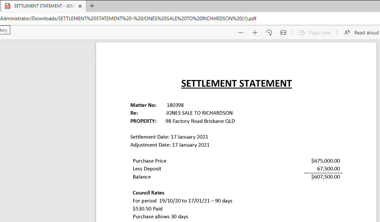Open the Page view option

[315, 33]
